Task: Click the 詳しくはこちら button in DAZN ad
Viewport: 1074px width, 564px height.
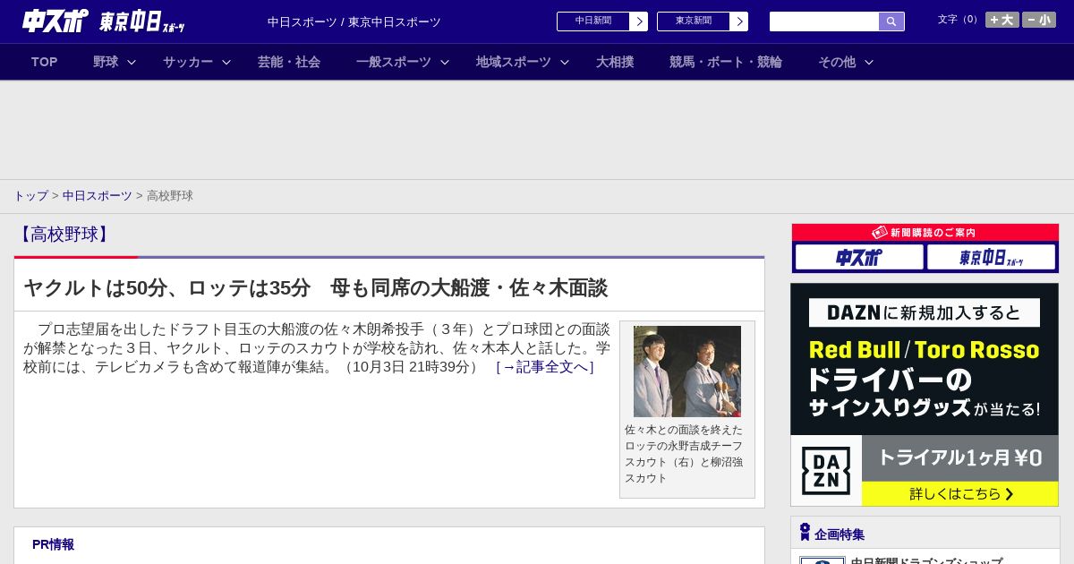Action: (960, 494)
